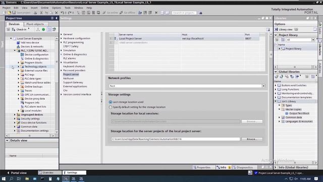This screenshot has height=182, width=323.
Task: Click the Cut scissors icon
Action: coord(41,13)
